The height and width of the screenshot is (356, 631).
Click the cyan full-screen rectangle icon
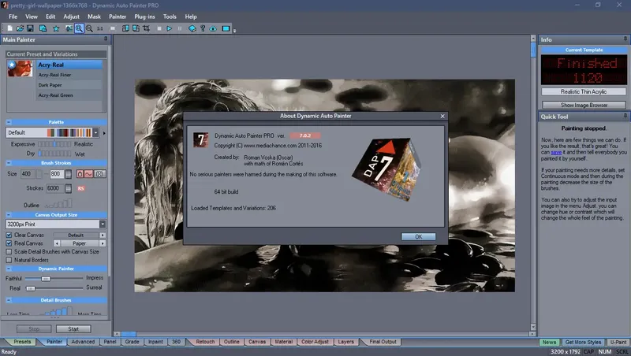tap(226, 28)
